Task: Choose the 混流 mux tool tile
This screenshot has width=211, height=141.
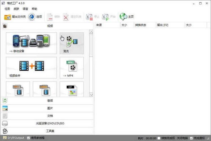Action: pos(72,43)
